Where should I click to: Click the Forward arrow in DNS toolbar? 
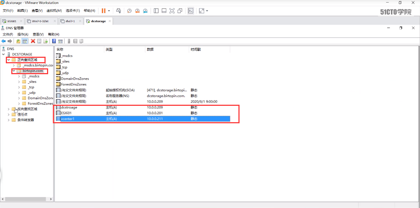(x=9, y=41)
